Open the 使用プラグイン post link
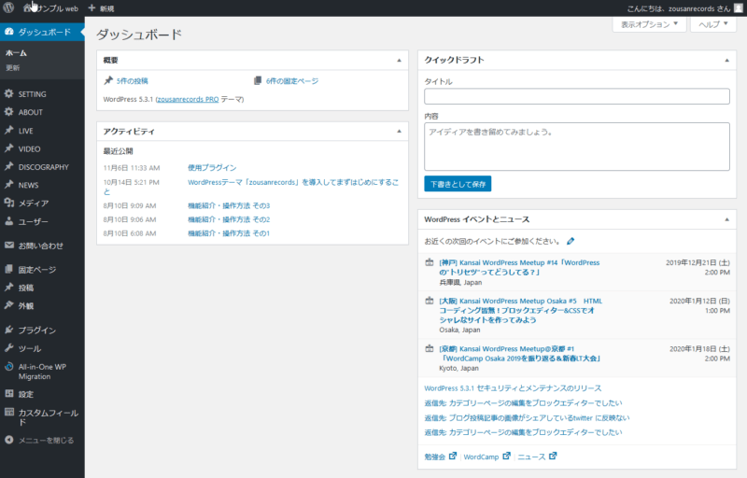 click(x=212, y=167)
